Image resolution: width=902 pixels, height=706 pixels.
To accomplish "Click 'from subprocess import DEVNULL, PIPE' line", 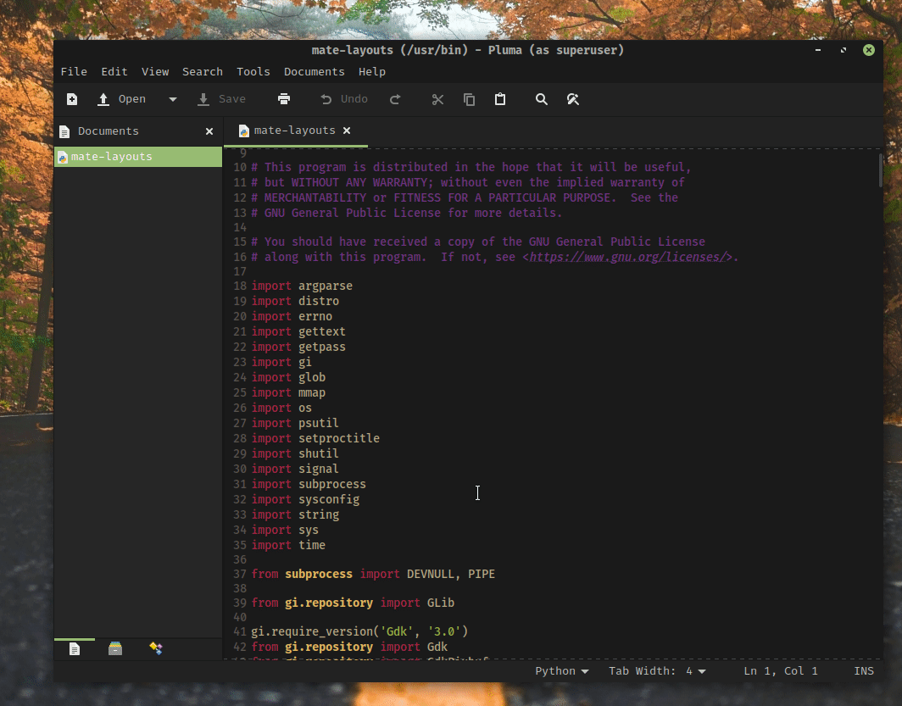I will [x=373, y=575].
